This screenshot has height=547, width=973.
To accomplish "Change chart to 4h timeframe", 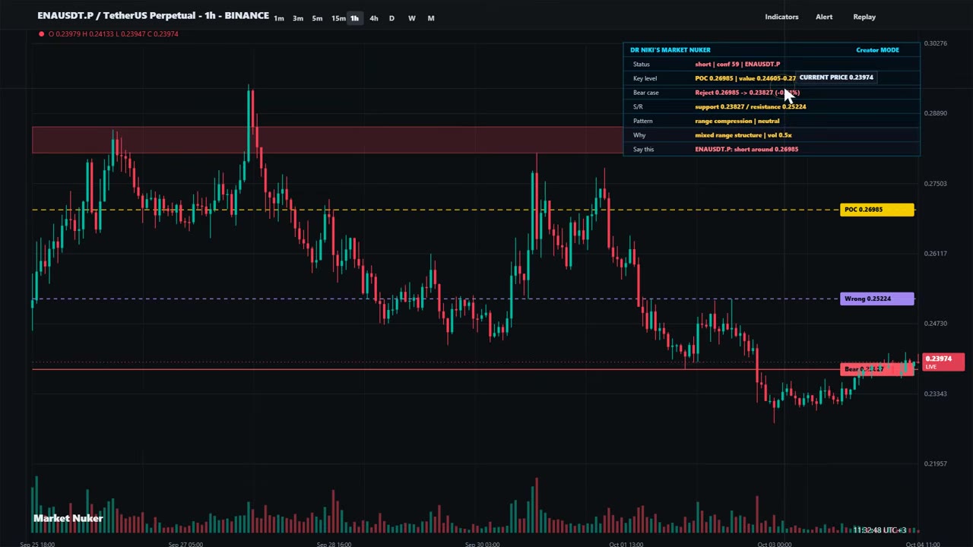I will coord(373,18).
